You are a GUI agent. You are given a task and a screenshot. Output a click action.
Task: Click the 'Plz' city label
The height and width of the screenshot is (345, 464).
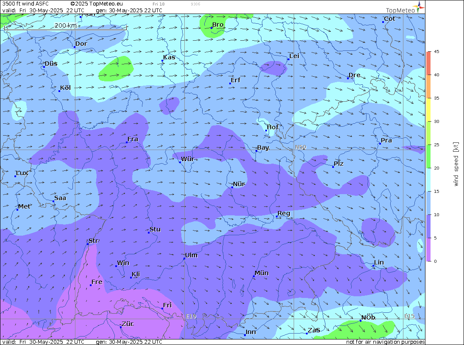coord(339,164)
